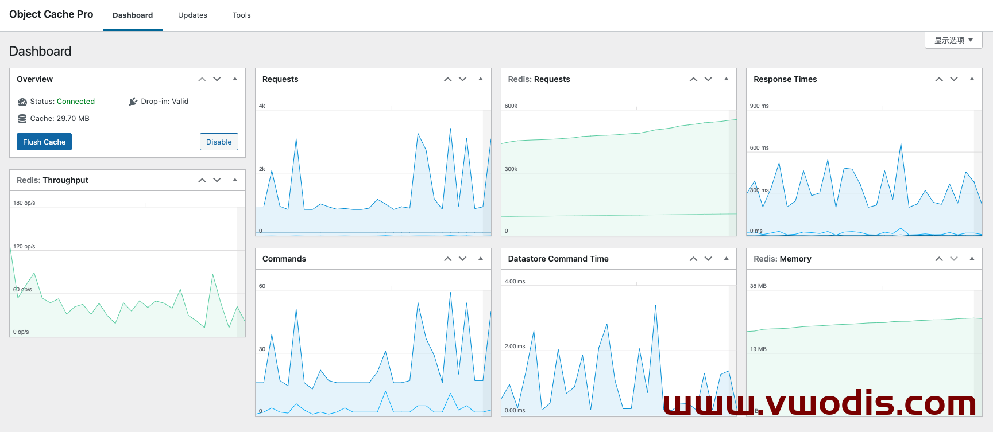Flush the object cache

[x=44, y=142]
